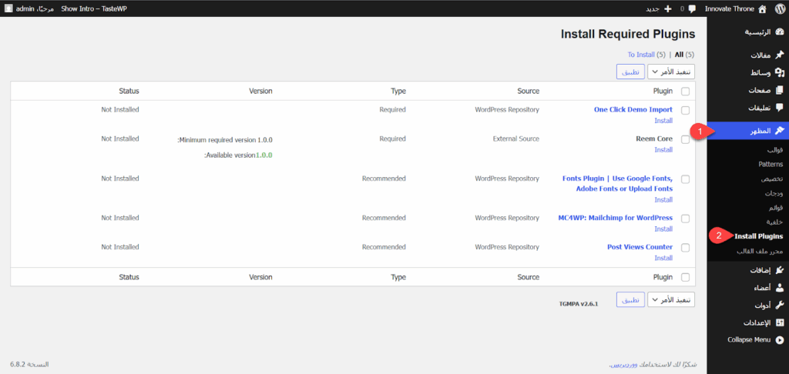
Task: Click the top تطبيق apply button
Action: [630, 72]
